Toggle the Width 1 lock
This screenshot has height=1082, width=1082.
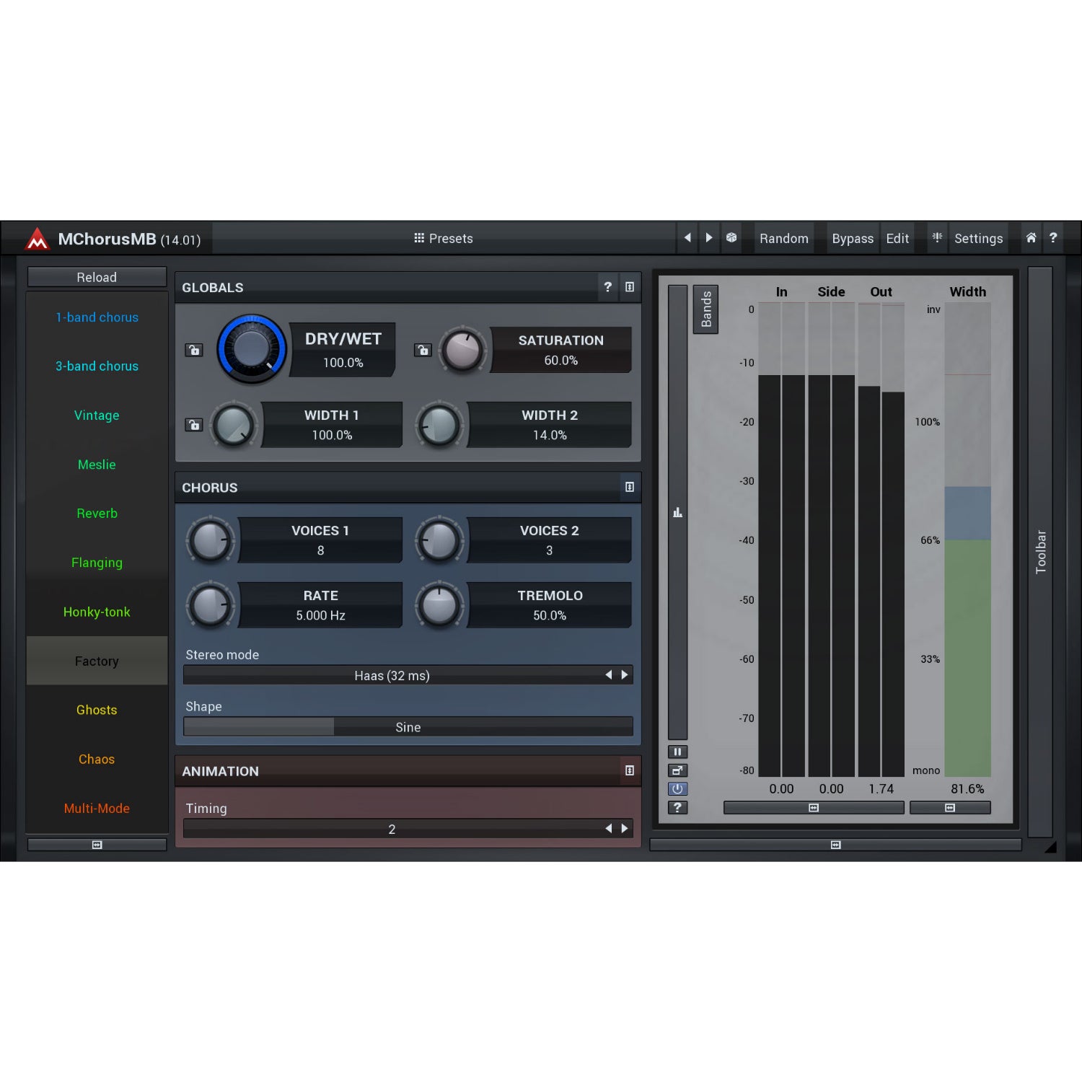pos(194,425)
